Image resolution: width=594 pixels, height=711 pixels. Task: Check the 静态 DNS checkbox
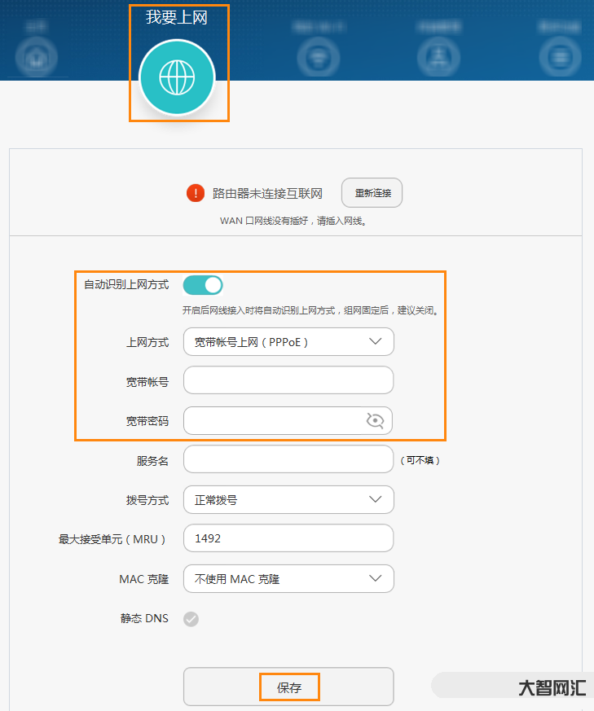191,619
